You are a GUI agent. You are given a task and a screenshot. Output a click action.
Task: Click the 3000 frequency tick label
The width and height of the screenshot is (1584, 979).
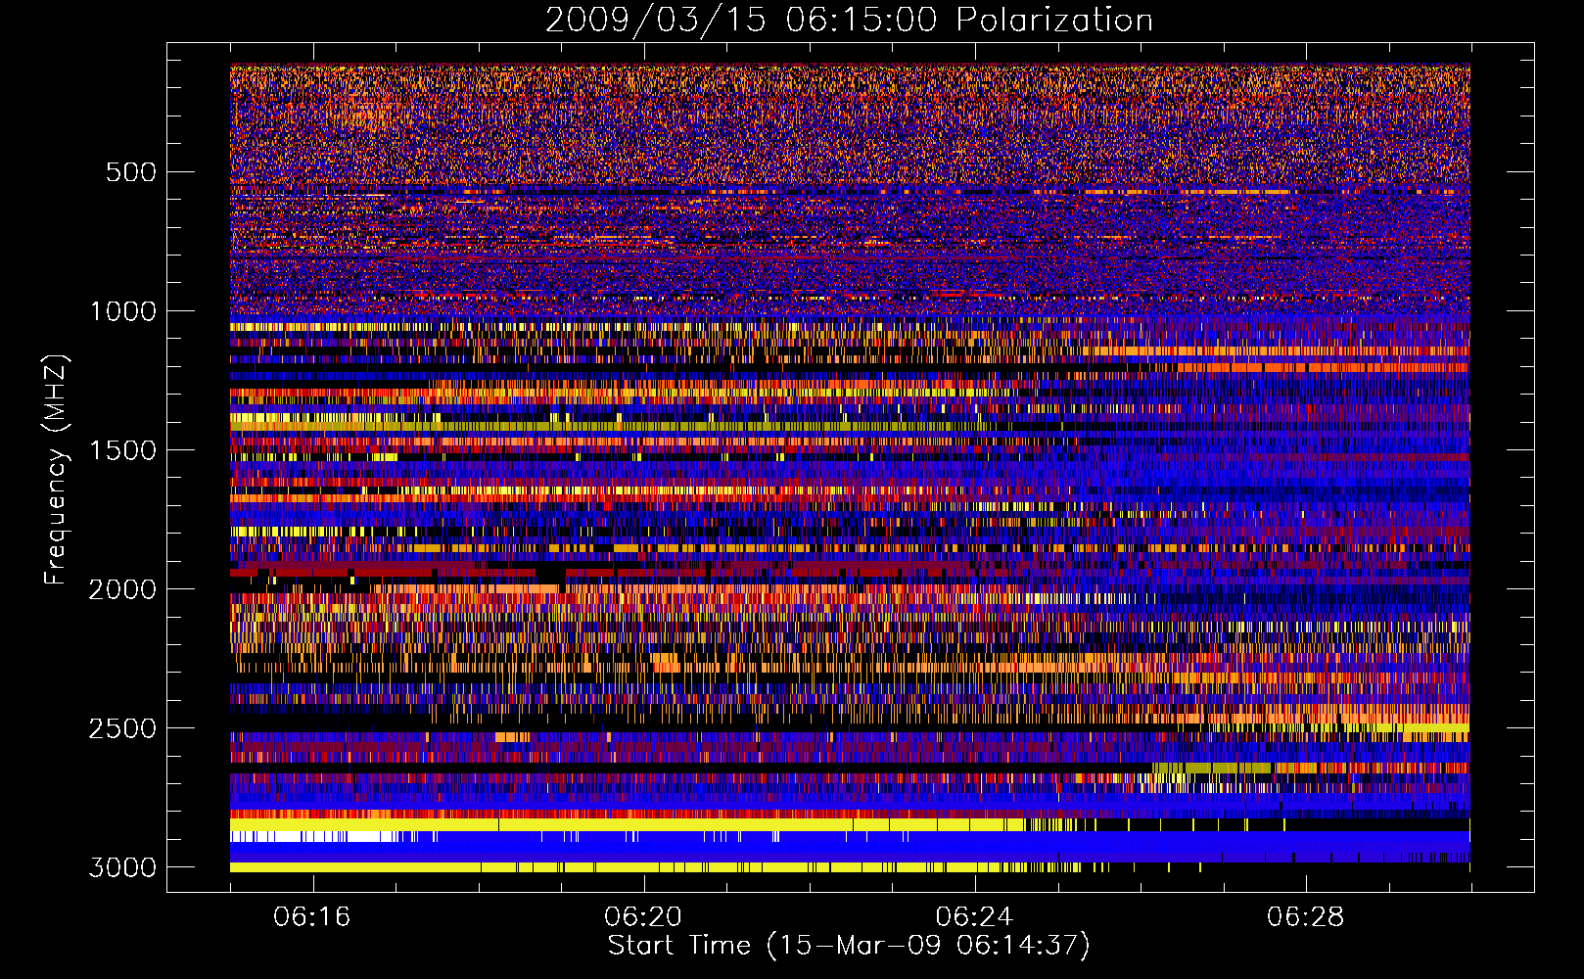pos(122,867)
